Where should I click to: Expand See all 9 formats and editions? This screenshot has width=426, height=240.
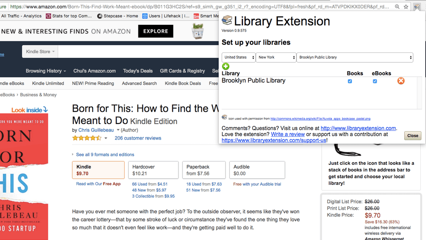point(105,155)
